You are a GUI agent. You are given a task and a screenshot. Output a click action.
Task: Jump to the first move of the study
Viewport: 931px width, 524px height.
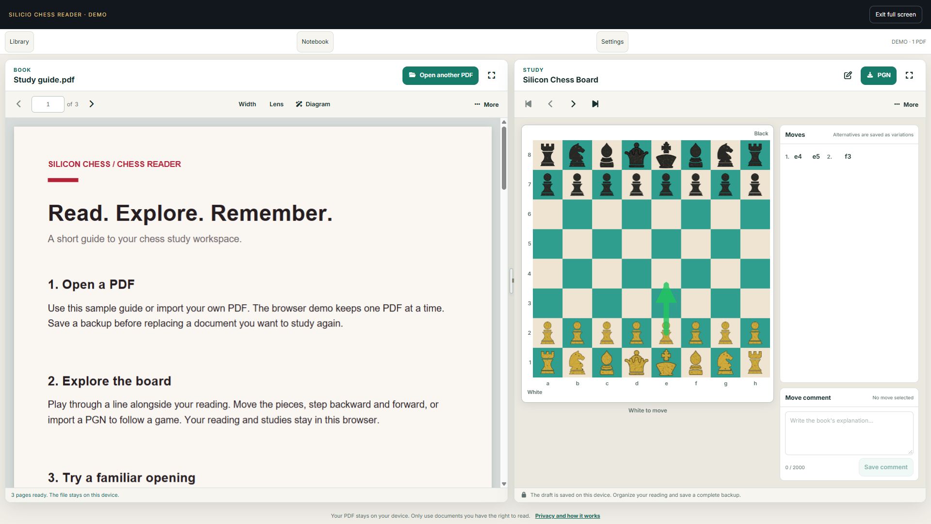click(528, 104)
